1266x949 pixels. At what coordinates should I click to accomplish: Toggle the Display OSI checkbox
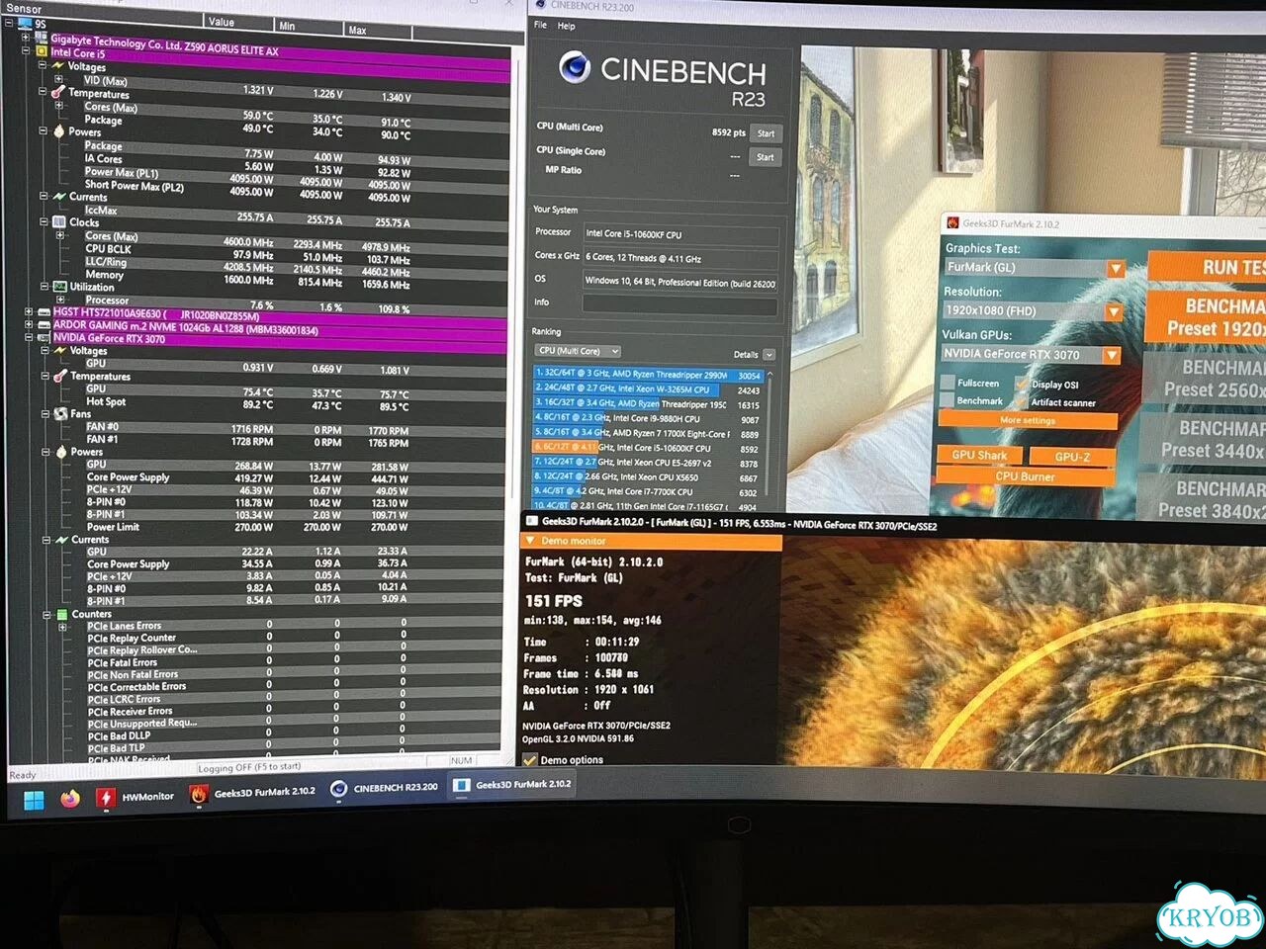pos(1023,384)
